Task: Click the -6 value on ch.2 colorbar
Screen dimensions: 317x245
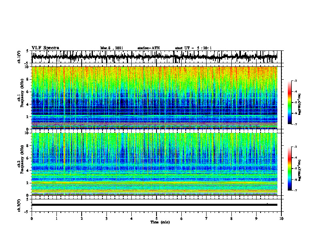Action: point(295,179)
